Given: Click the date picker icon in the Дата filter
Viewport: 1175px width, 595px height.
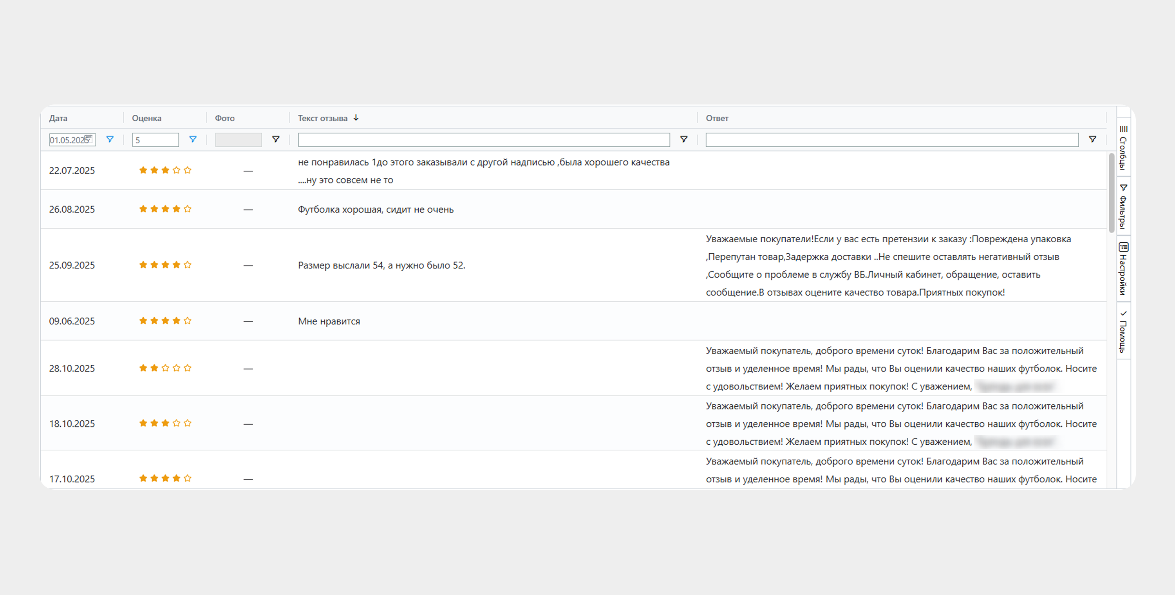Looking at the screenshot, I should 89,138.
